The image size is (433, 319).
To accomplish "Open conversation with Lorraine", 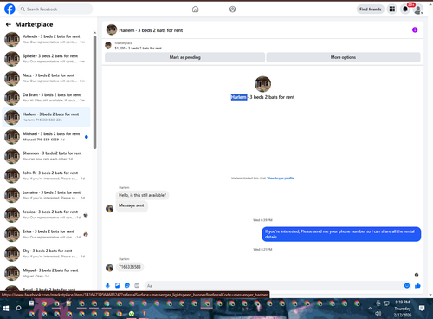I will click(x=46, y=195).
